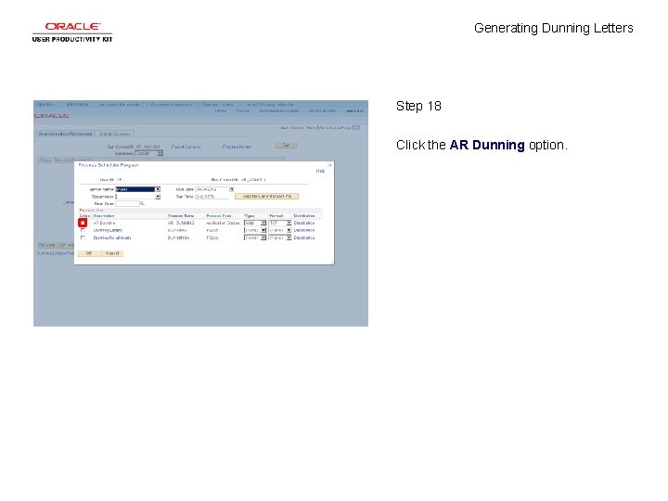The image size is (668, 501).
Task: Close the Process Scheduler Request dialog
Action: tap(329, 165)
